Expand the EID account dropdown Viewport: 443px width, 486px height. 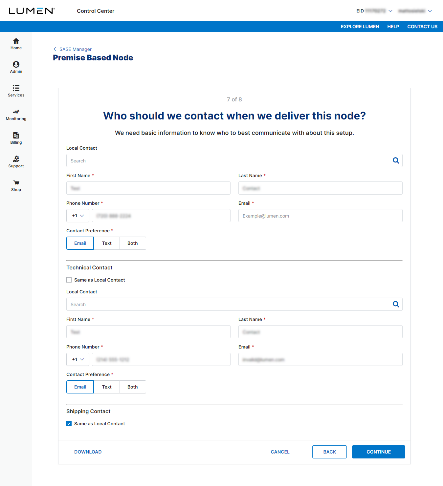click(x=374, y=11)
